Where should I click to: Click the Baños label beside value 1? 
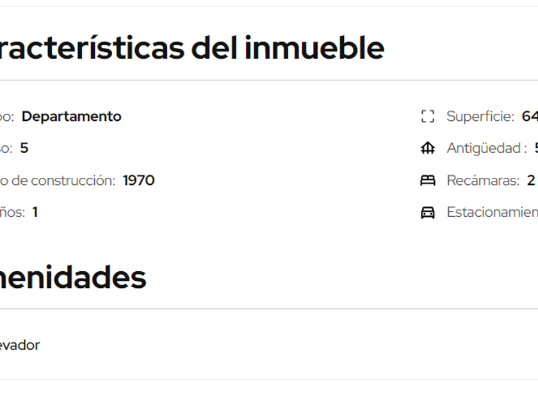[x=12, y=212]
